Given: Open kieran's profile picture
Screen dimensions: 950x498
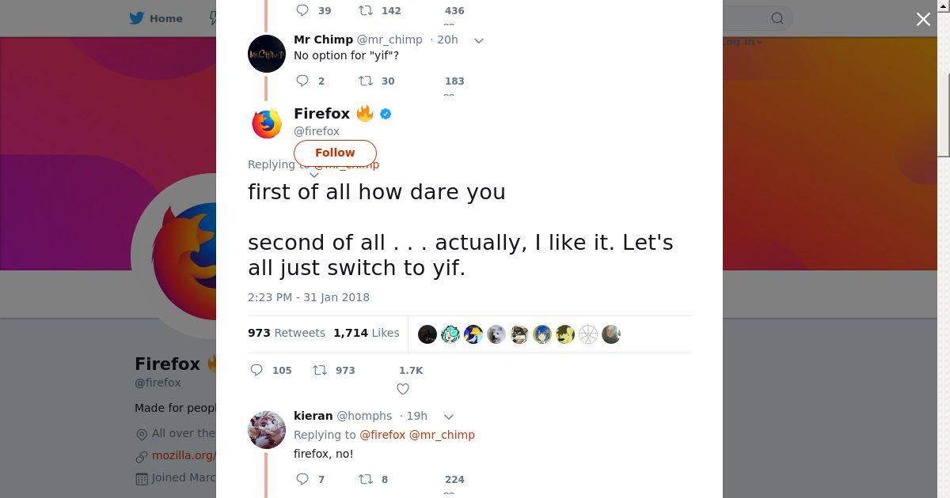Looking at the screenshot, I should tap(267, 430).
